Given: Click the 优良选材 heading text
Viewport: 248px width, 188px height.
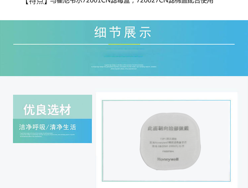Looking at the screenshot, I should point(47,110).
